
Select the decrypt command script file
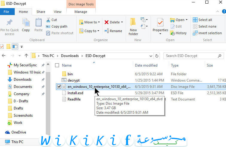click(x=141, y=80)
